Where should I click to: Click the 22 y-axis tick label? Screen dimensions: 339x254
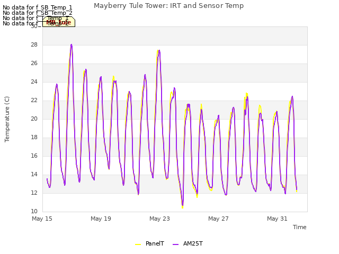tap(34, 101)
